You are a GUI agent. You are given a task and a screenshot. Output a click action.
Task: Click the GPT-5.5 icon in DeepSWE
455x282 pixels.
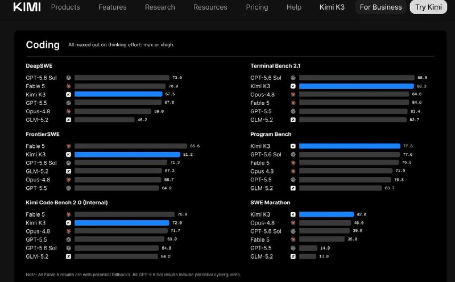tap(68, 103)
